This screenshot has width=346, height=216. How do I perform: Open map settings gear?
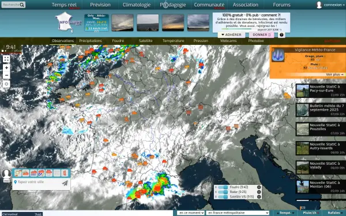click(x=6, y=84)
